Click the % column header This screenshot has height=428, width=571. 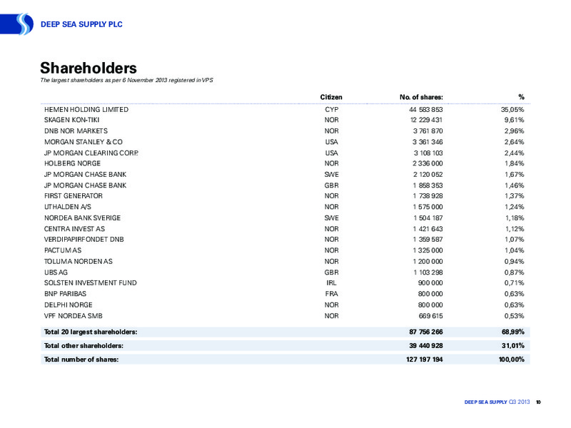pos(521,97)
